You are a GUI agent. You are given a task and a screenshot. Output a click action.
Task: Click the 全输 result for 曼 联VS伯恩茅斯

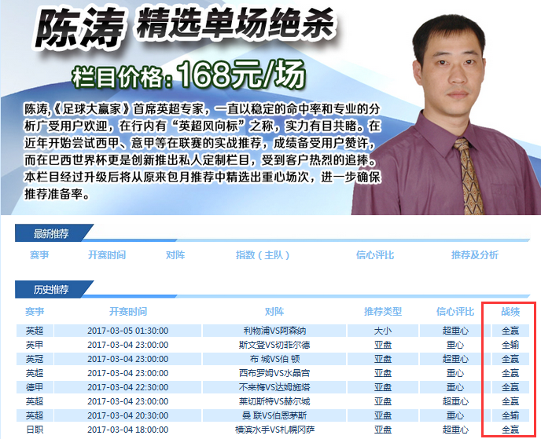click(x=510, y=415)
